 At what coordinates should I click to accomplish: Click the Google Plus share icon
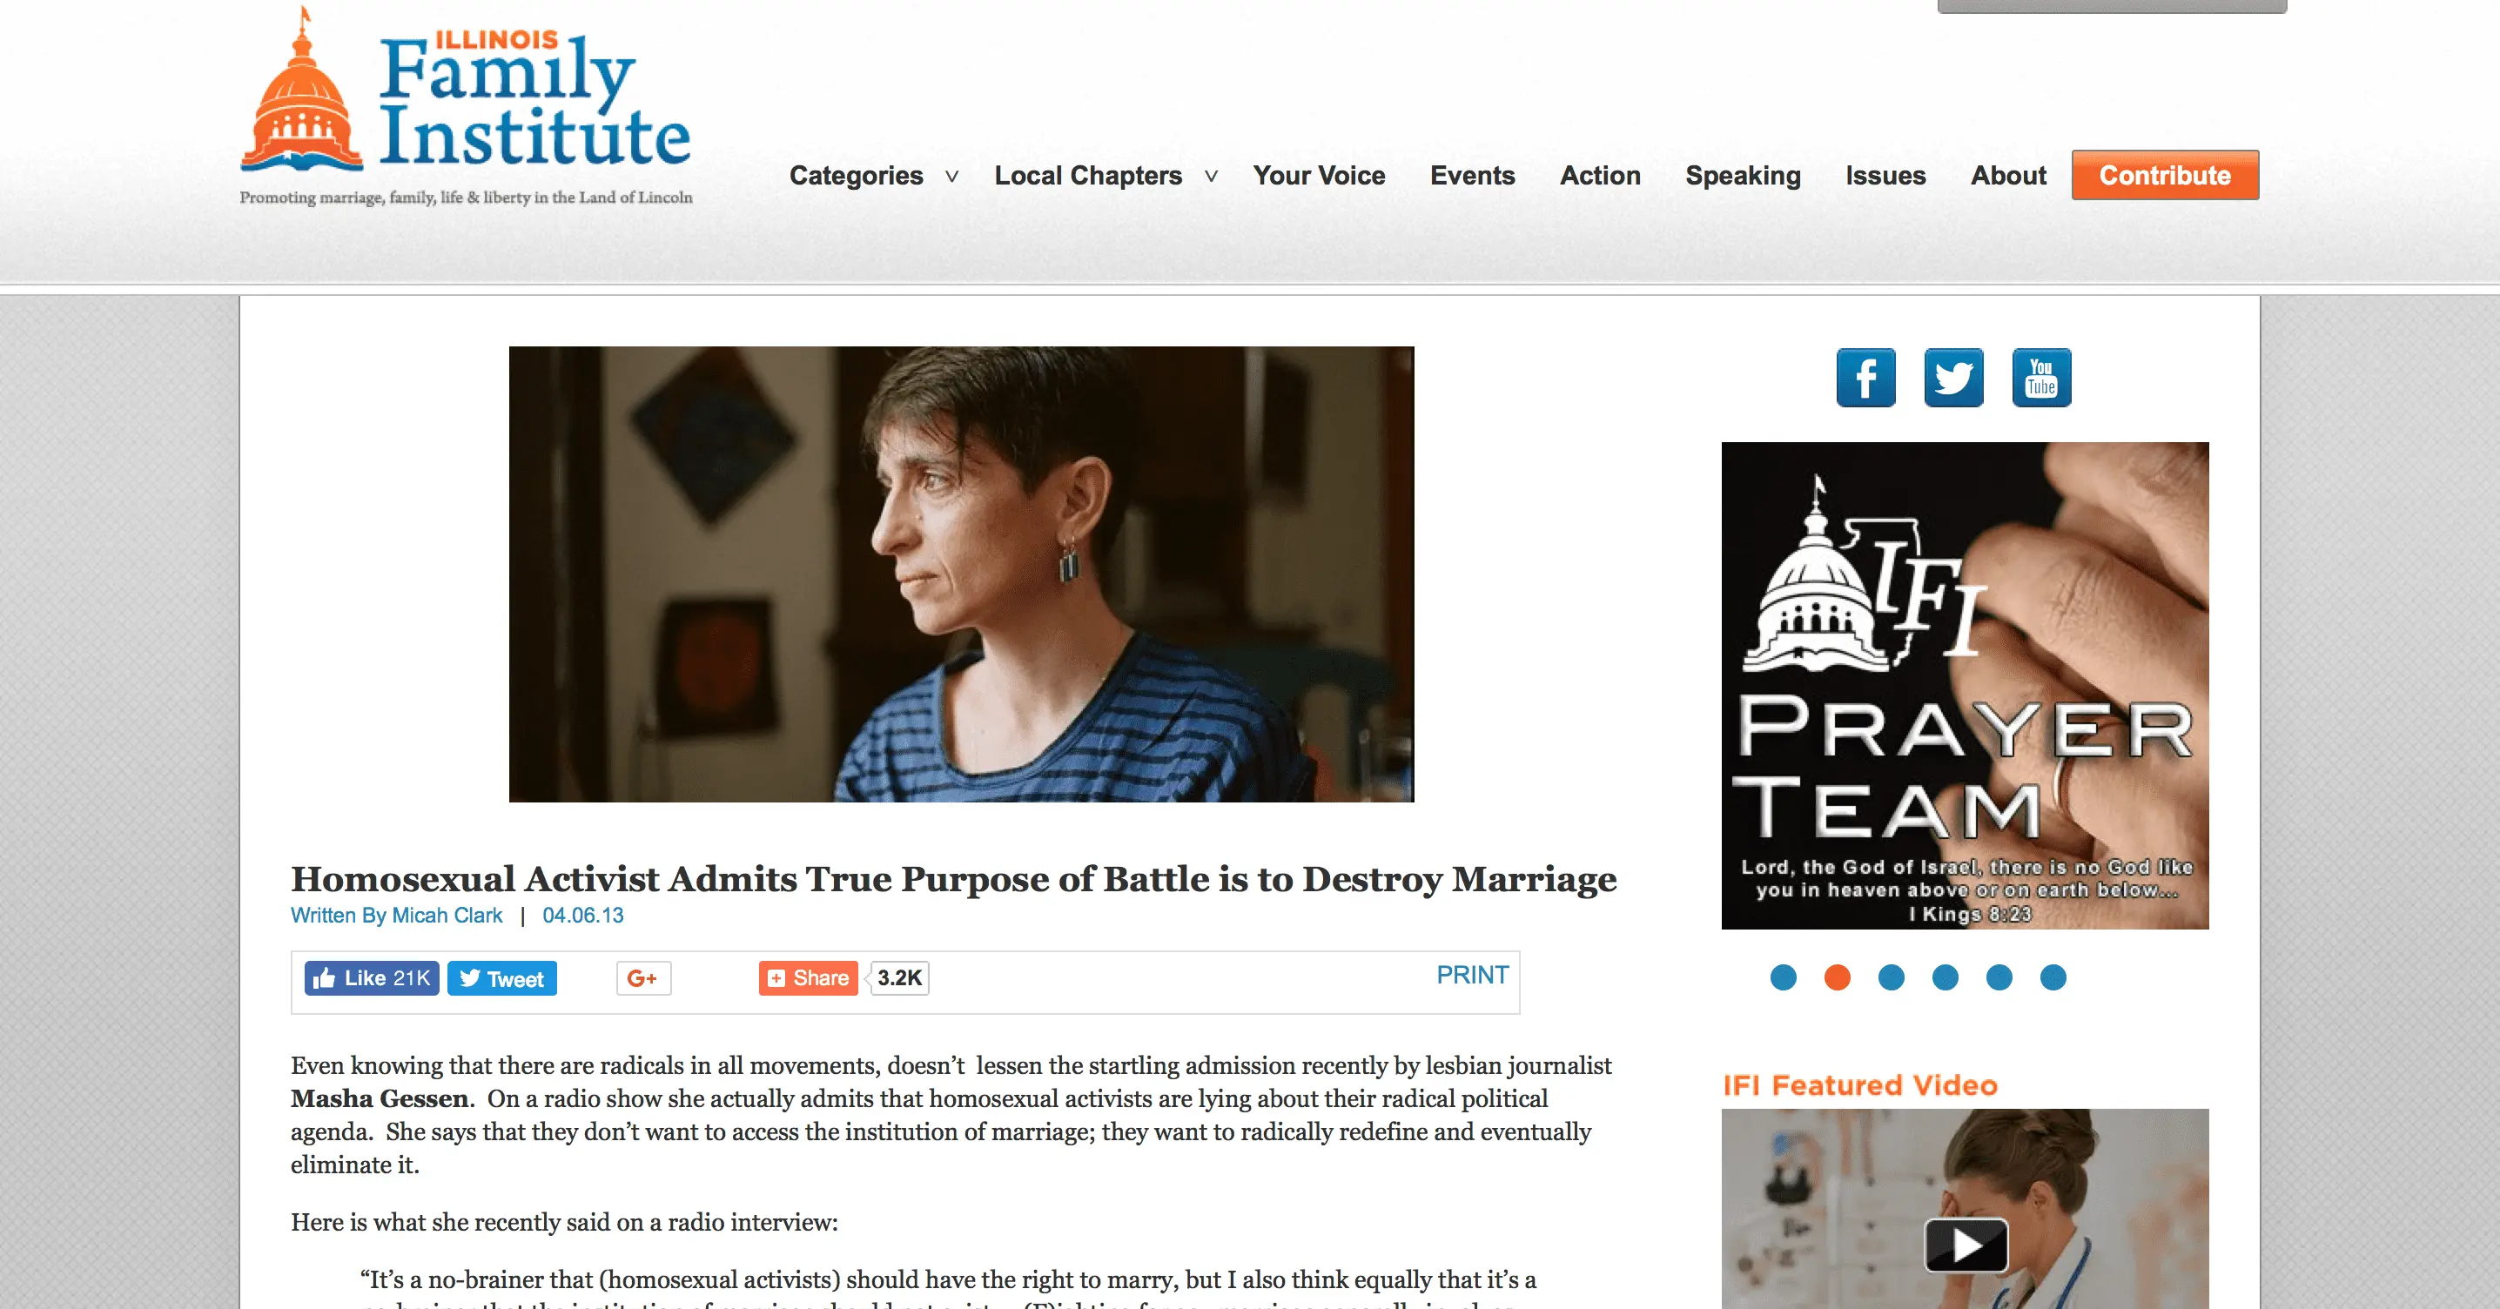tap(643, 978)
